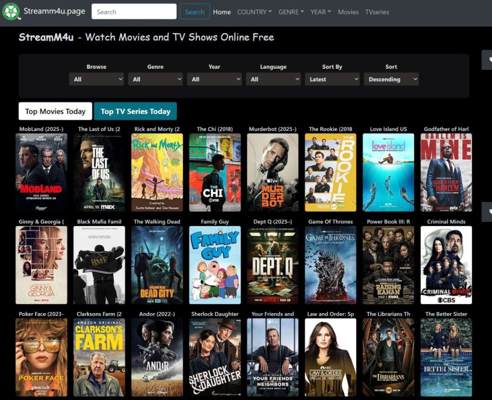Focus the Search input field
The image size is (492, 400).
click(134, 12)
